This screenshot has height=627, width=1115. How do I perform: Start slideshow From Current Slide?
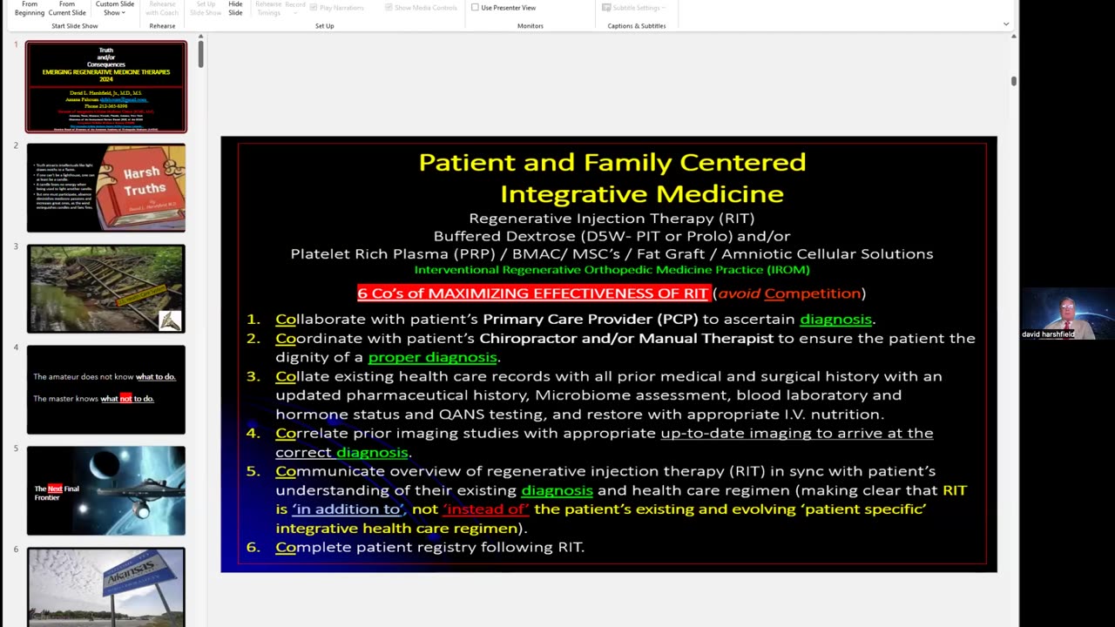coord(67,9)
